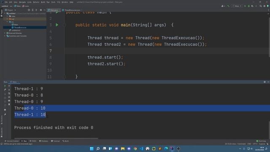This screenshot has height=152, width=270.
Task: Click the 'Thread-0 : 8' console line
Action: tap(29, 95)
